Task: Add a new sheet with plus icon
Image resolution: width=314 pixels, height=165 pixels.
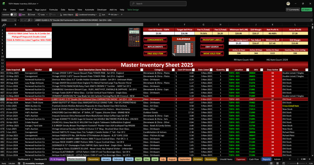Action: coord(290,159)
